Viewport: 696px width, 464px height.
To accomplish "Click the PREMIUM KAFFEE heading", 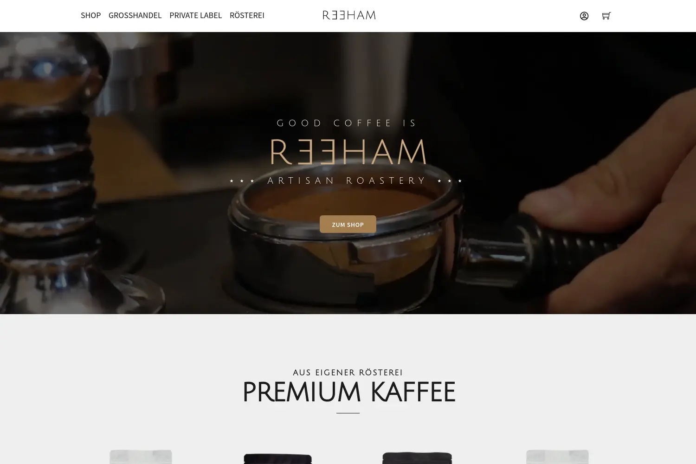I will (348, 392).
